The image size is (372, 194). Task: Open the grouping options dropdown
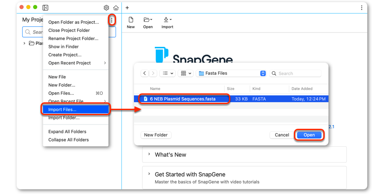[186, 73]
